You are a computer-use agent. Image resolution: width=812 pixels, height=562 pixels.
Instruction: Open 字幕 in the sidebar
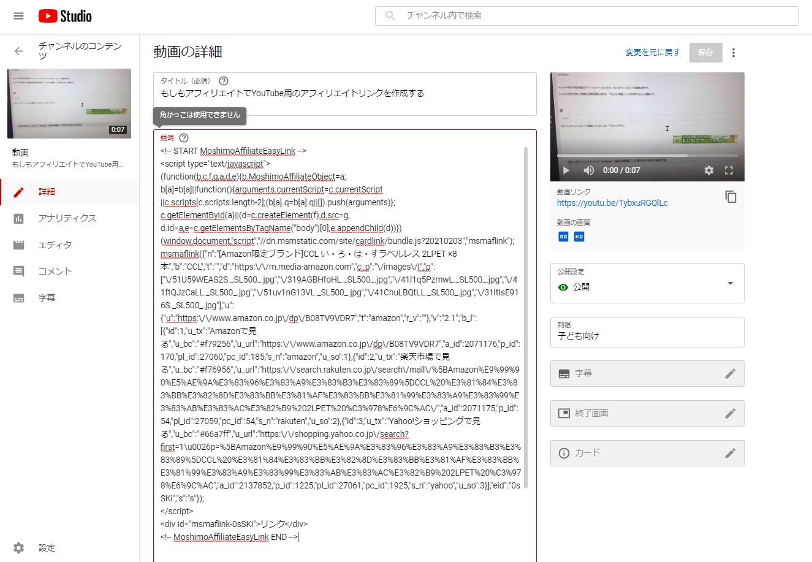(x=69, y=297)
